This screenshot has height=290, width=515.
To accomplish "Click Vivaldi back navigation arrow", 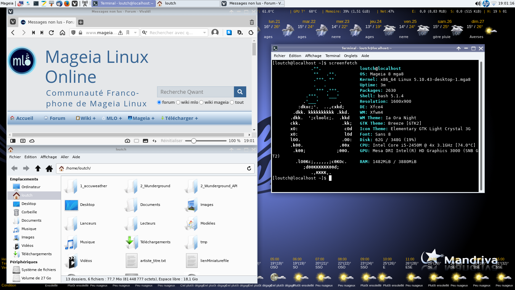I will [x=13, y=33].
